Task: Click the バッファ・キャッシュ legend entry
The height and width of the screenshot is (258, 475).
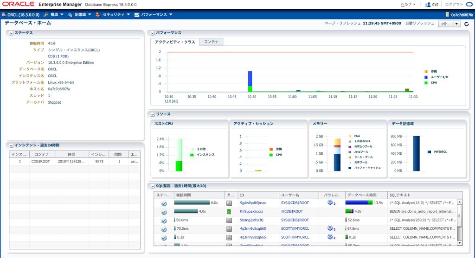Action: coord(365,168)
